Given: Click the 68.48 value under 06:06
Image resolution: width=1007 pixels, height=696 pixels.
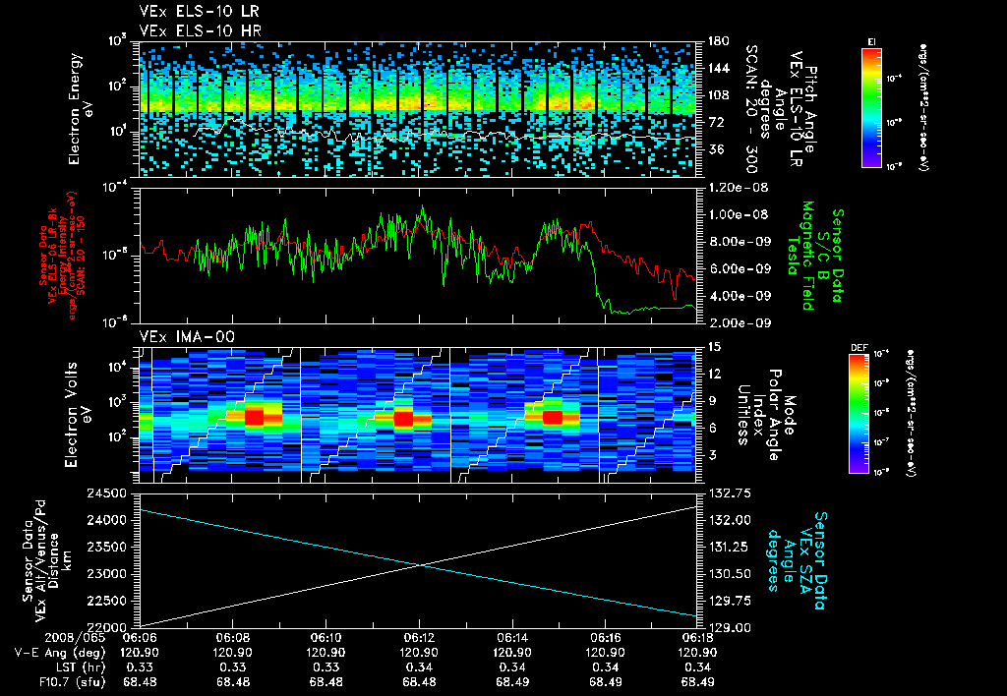Looking at the screenshot, I should (140, 682).
